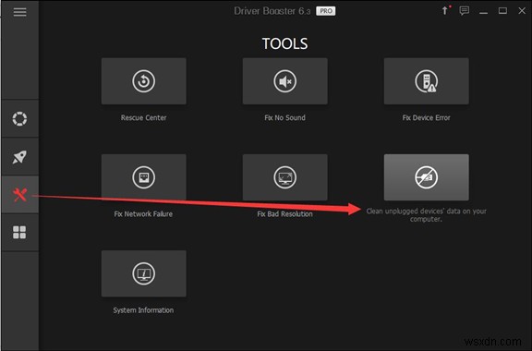
Task: Click the Fix No Sound label
Action: click(x=285, y=118)
